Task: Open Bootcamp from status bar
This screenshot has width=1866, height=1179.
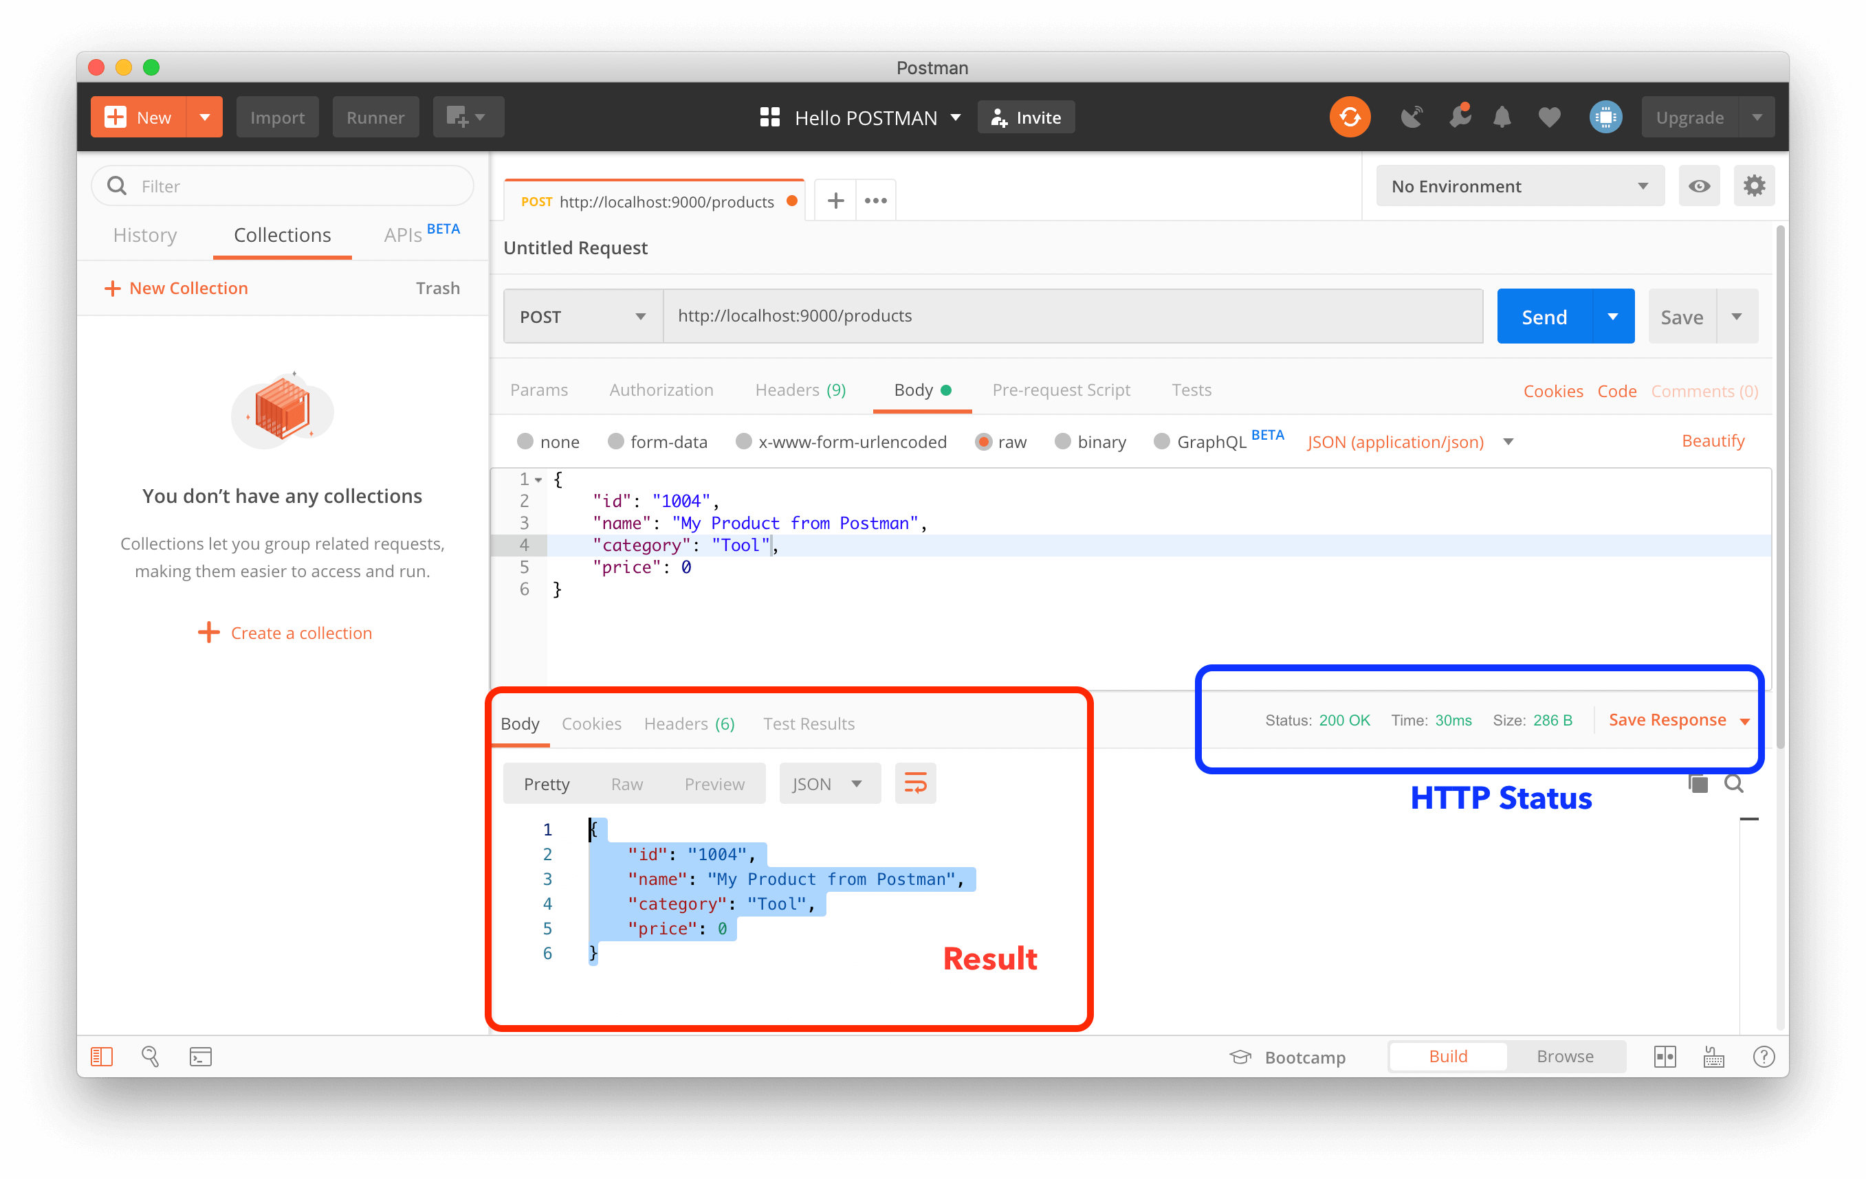Action: click(1287, 1057)
